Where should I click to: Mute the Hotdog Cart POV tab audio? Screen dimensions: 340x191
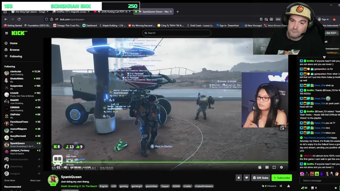(99, 12)
